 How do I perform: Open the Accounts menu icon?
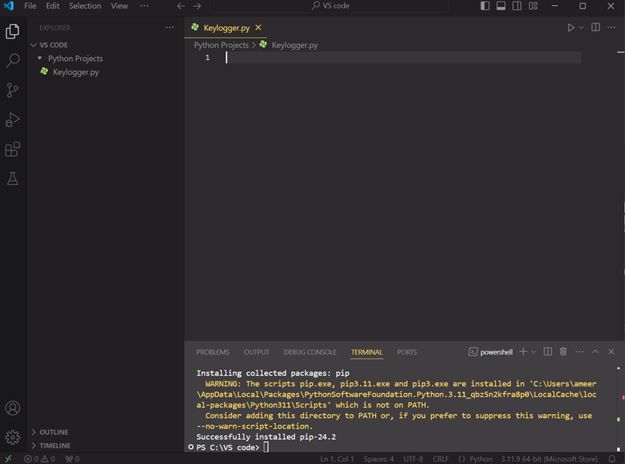12,408
